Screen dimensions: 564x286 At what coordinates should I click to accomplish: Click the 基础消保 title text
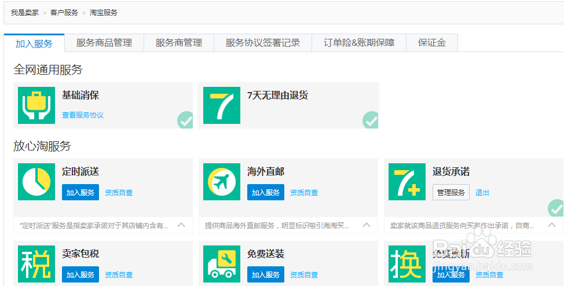click(x=80, y=96)
